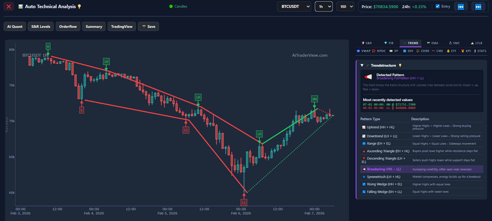The image size is (492, 221).
Task: Click the lightbulb next to Auto Technical Analysis
Action: pos(79,7)
